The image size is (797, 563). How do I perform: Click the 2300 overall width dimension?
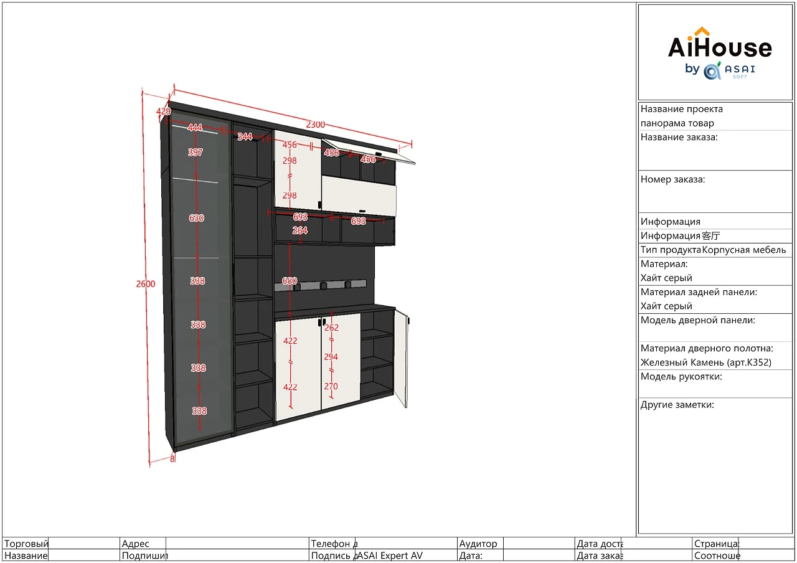[315, 125]
